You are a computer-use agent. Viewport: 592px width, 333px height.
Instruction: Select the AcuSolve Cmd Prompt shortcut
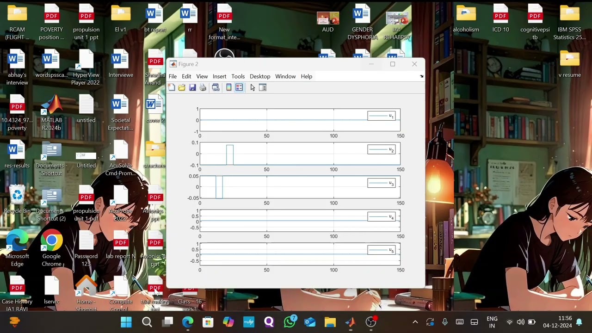click(121, 158)
